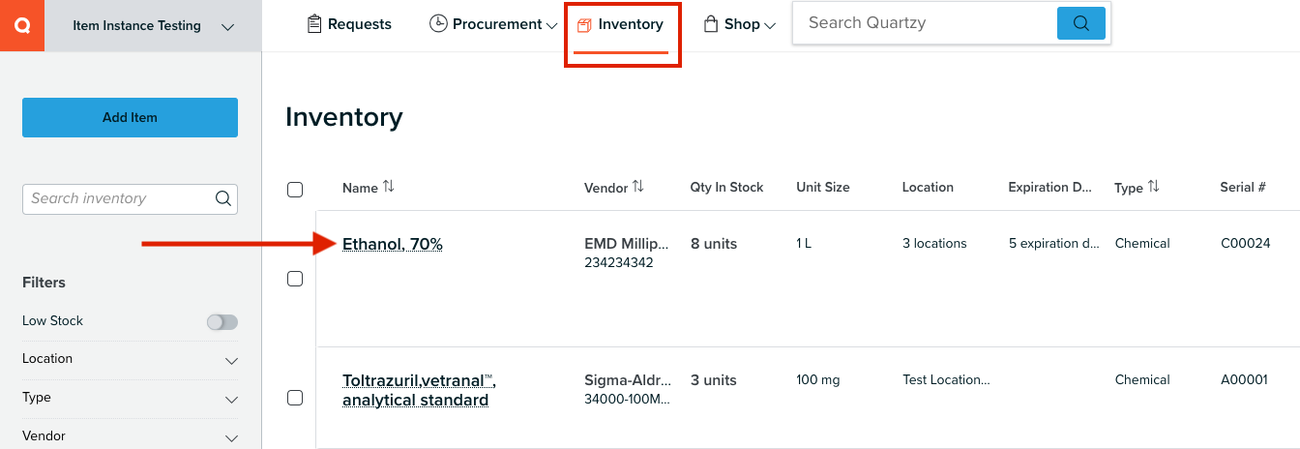Open the Shop menu

pyautogui.click(x=740, y=24)
